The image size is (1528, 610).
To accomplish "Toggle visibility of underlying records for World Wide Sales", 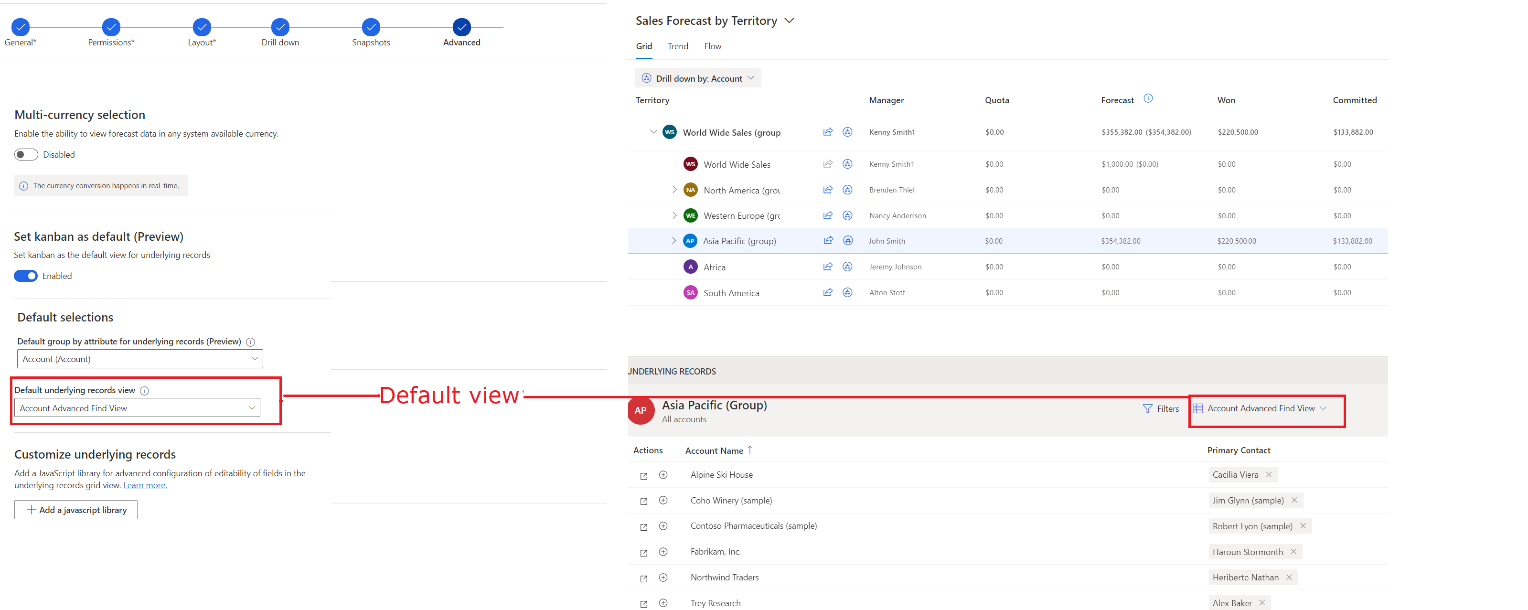I will coord(848,163).
